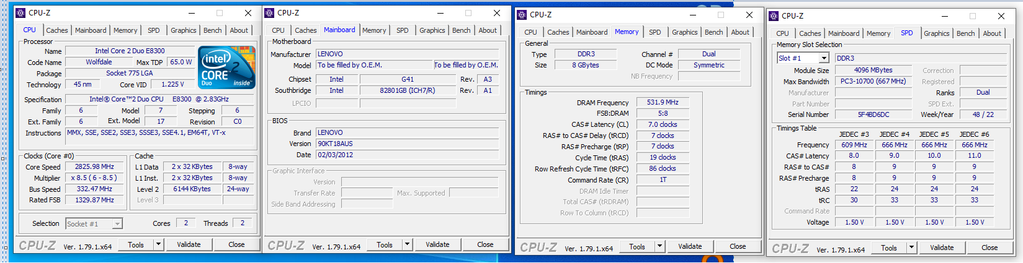Click the Intel Core 2 Duo logo
Image resolution: width=1023 pixels, height=263 pixels.
(x=227, y=67)
